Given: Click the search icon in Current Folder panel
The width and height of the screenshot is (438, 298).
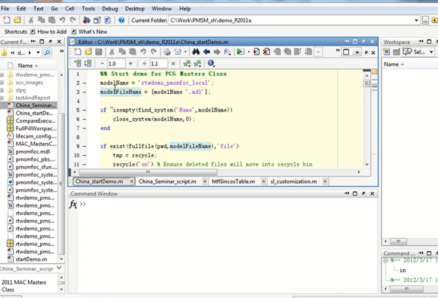Looking at the screenshot, I should (47, 52).
